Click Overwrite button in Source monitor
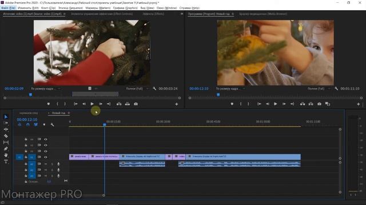 (128, 104)
